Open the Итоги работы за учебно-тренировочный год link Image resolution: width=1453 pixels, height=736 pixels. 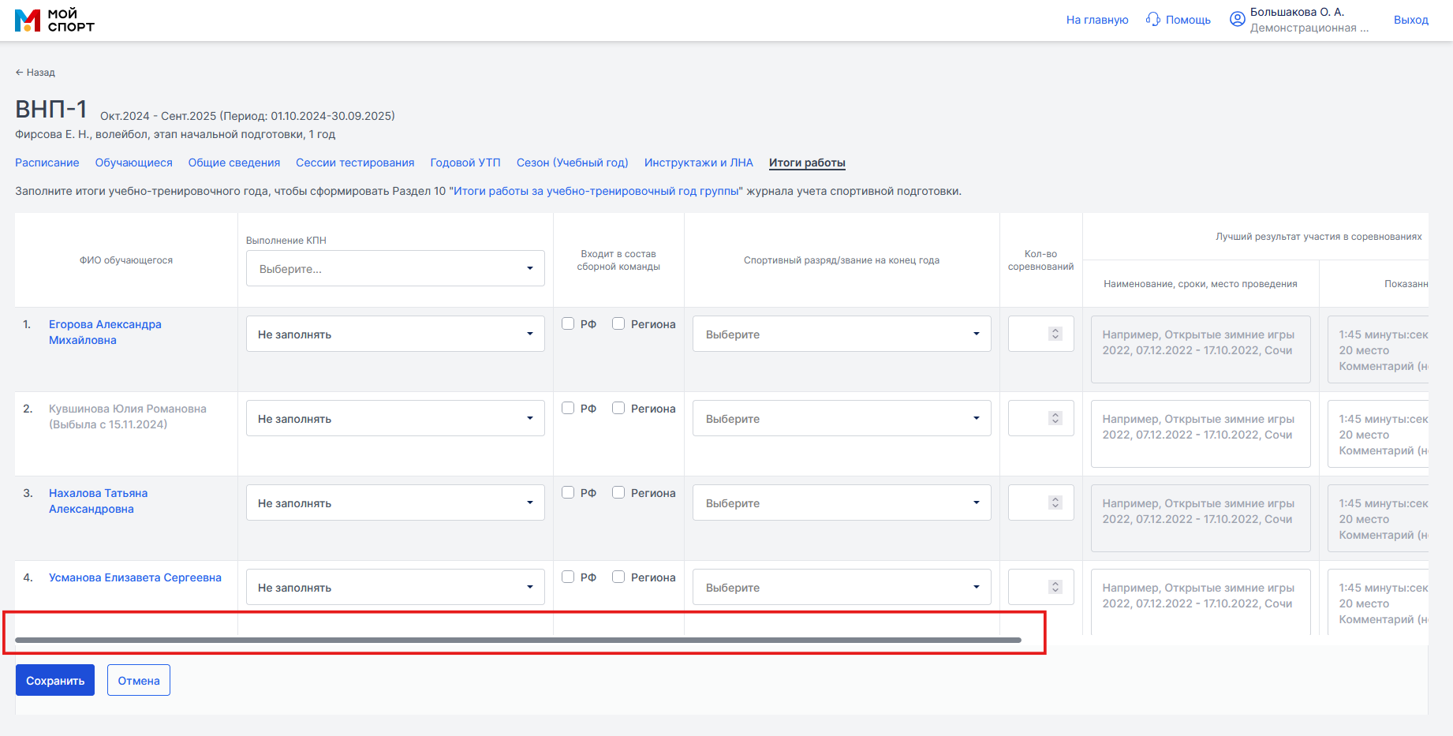pyautogui.click(x=596, y=191)
